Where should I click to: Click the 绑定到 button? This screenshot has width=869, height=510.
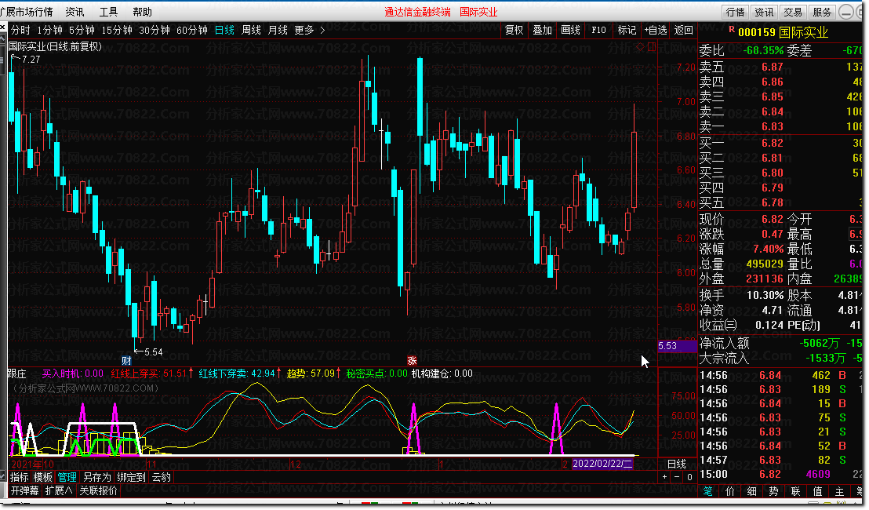[131, 477]
